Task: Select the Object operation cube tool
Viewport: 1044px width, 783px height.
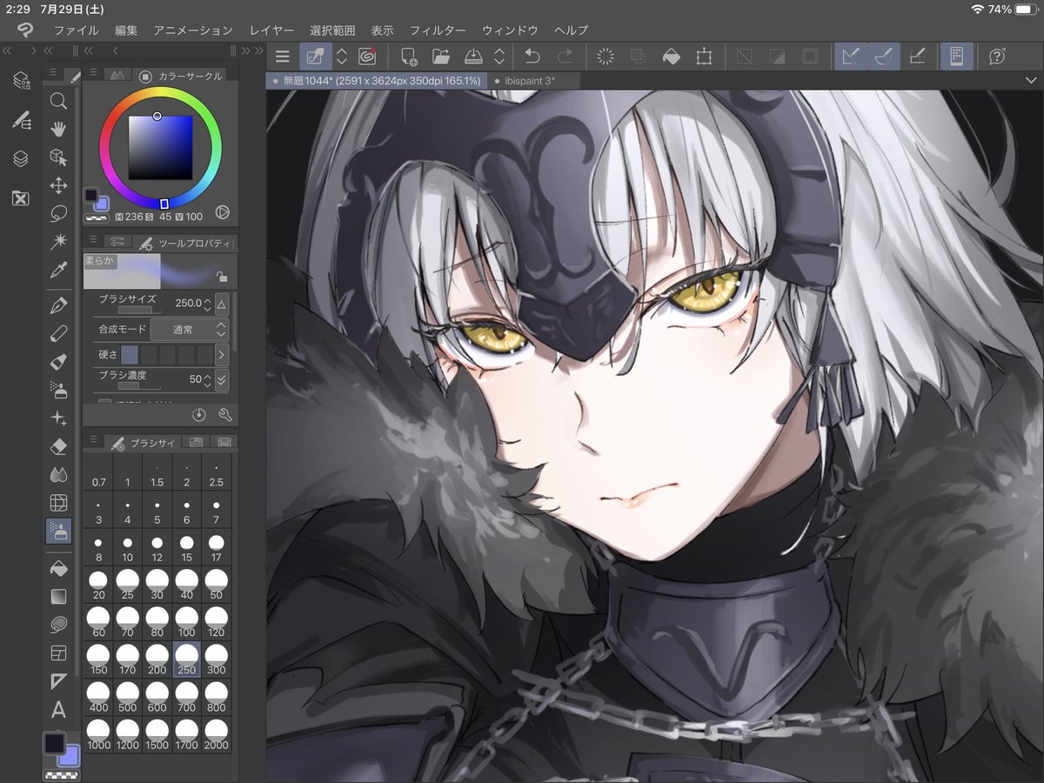Action: (x=58, y=157)
